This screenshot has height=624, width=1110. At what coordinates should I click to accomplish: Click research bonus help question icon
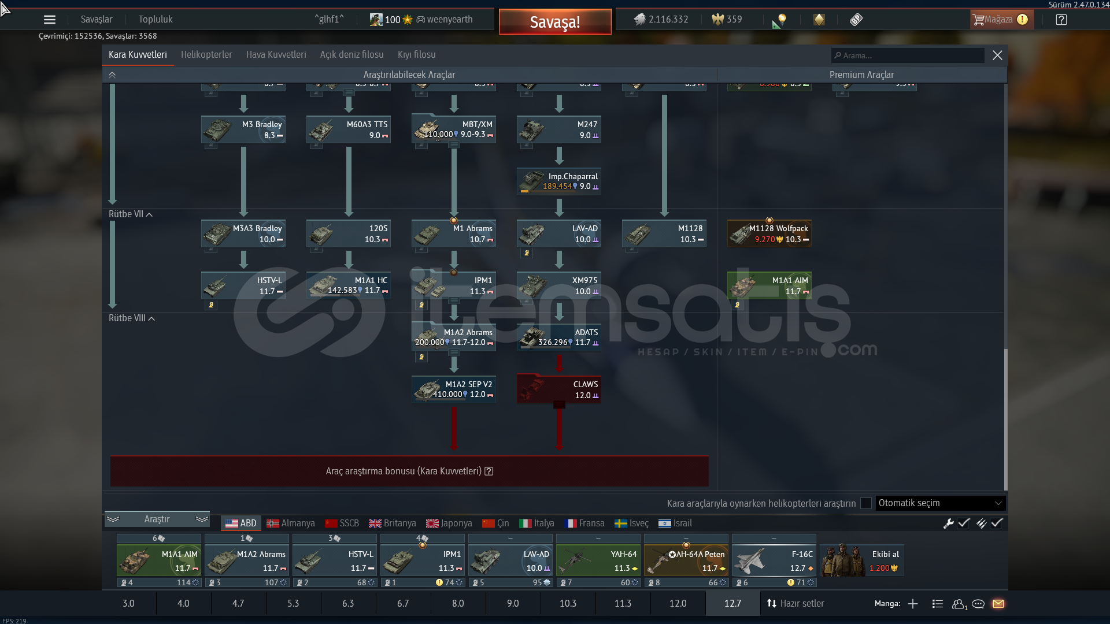pyautogui.click(x=489, y=471)
